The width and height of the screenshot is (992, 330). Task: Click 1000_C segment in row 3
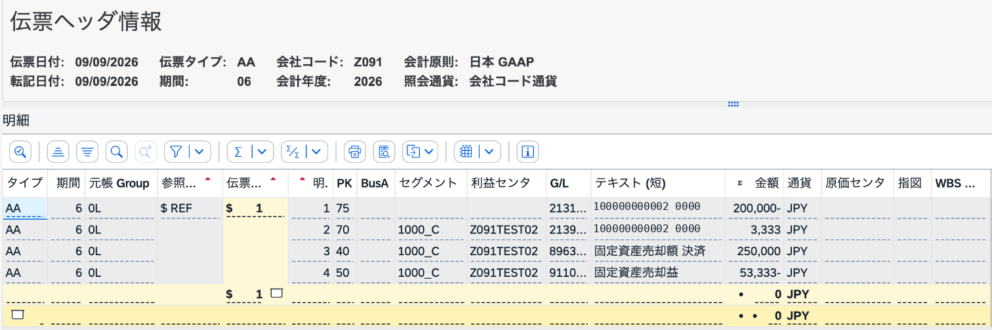click(430, 251)
